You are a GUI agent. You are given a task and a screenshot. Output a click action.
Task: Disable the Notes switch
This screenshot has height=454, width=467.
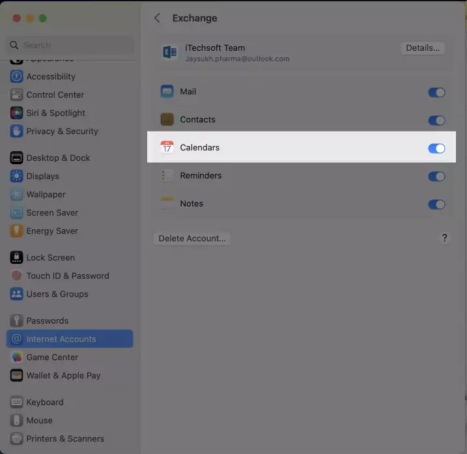tap(436, 205)
